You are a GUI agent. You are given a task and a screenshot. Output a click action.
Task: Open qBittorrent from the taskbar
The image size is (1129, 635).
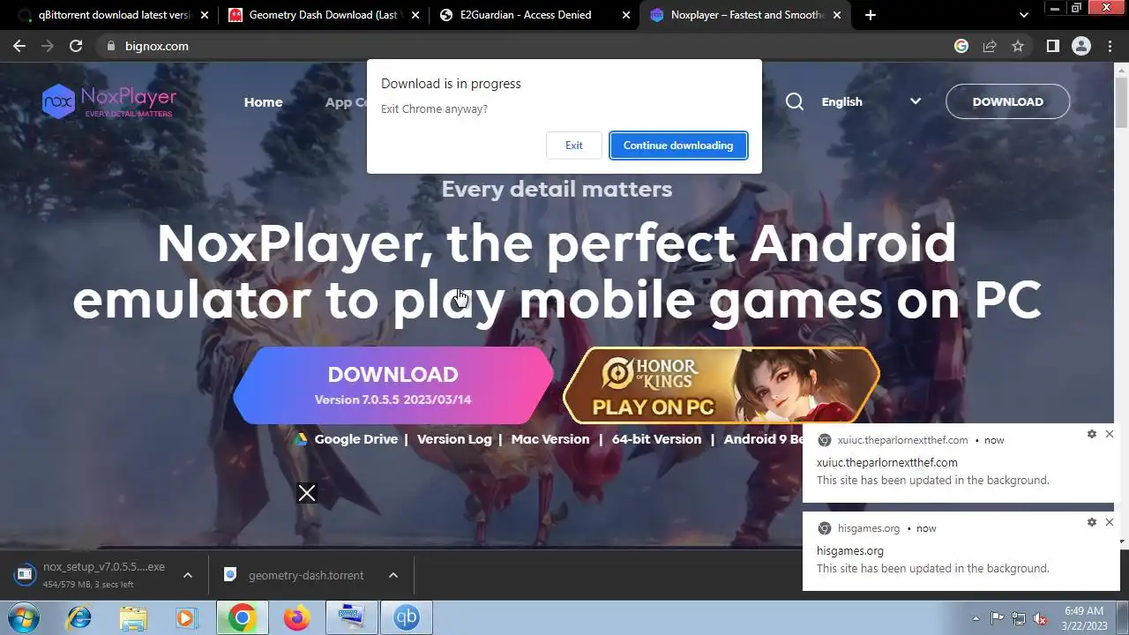coord(407,618)
